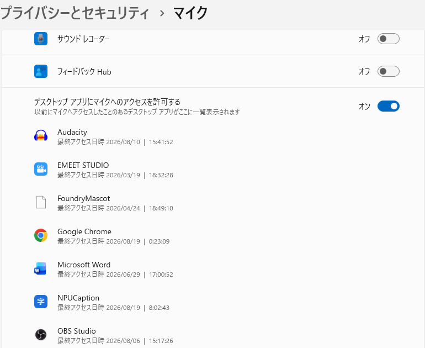This screenshot has width=425, height=348.
Task: Click the OBS Studio icon
Action: [x=41, y=335]
